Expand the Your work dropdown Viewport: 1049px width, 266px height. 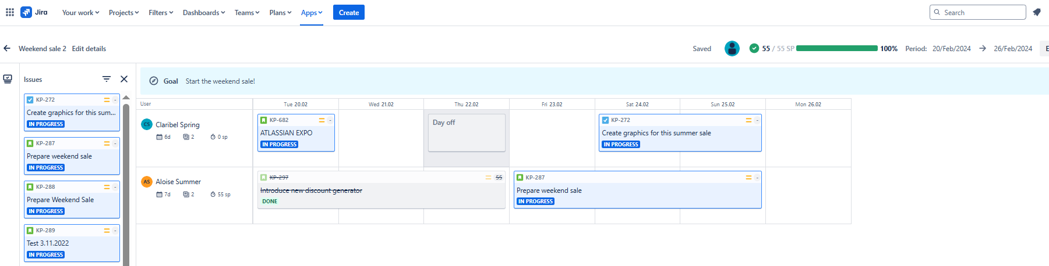click(x=81, y=12)
